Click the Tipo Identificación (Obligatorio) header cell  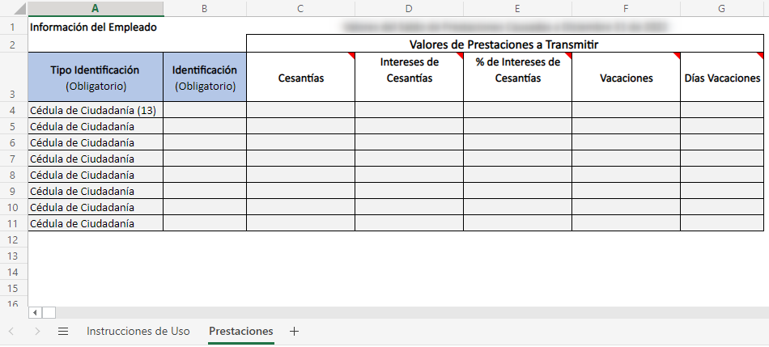coord(96,78)
